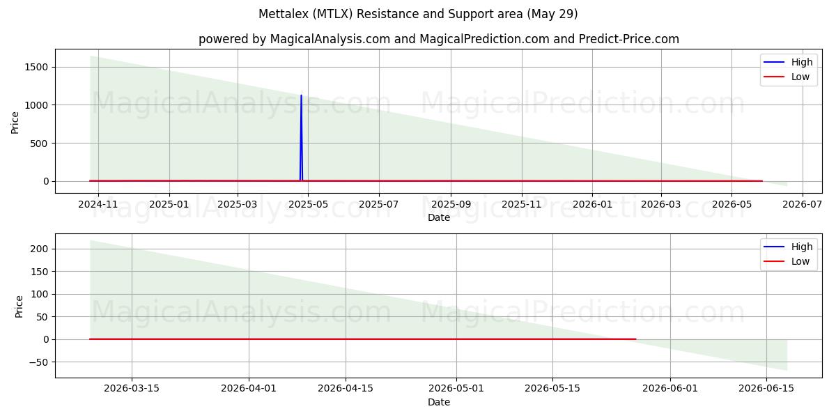
Task: Click the '2026-05-15' x-axis label
Action: pyautogui.click(x=553, y=389)
